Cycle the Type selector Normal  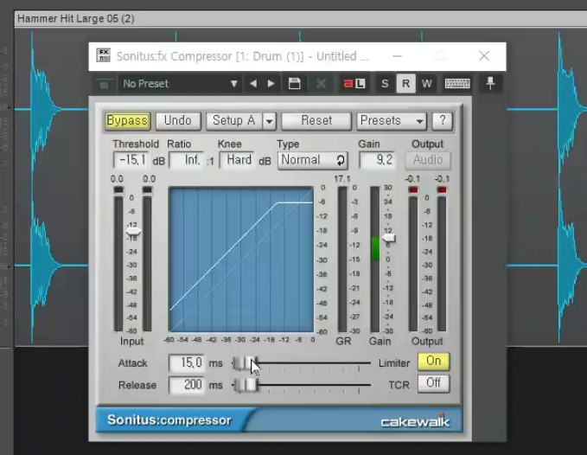[x=313, y=160]
